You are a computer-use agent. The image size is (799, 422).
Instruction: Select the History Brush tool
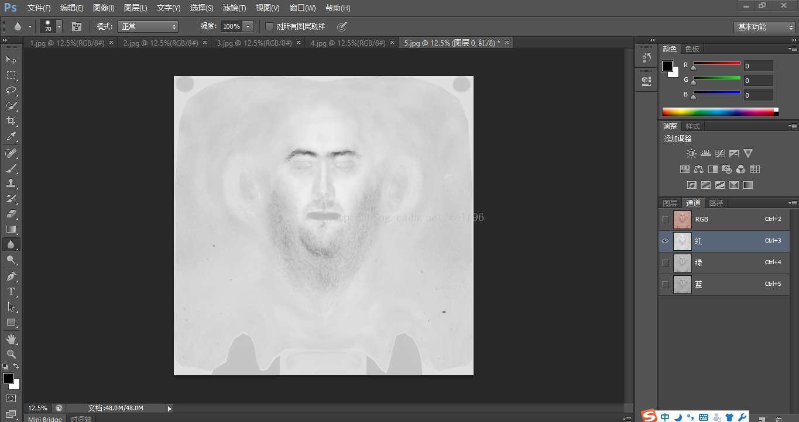coord(11,199)
